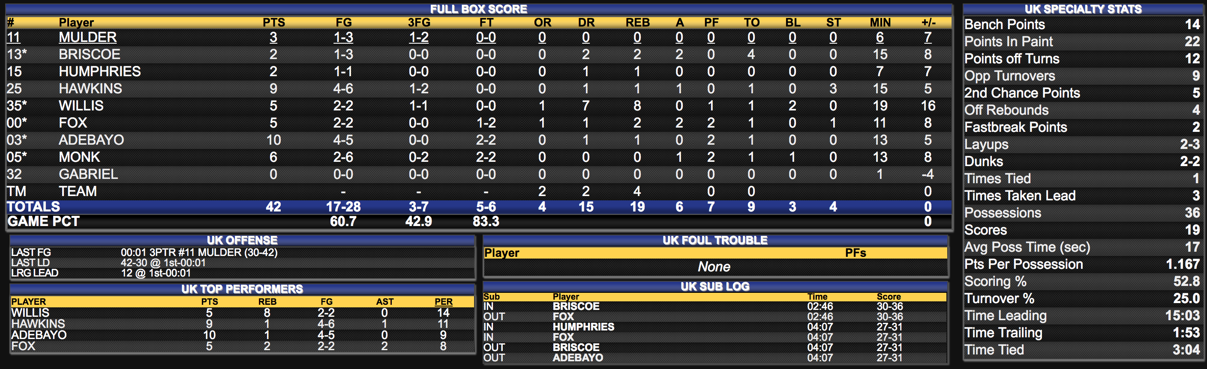Select the BRISCOE row in box score
Screen dimensions: 1207x369
[x=479, y=55]
